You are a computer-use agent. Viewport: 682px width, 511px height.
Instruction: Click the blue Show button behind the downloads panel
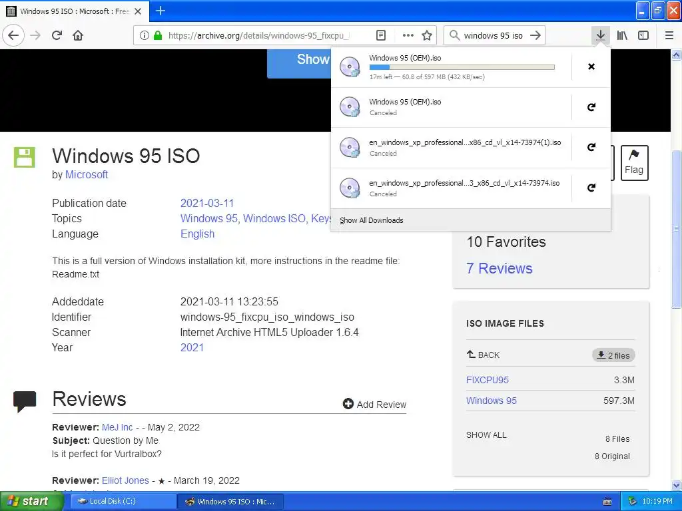(x=299, y=63)
